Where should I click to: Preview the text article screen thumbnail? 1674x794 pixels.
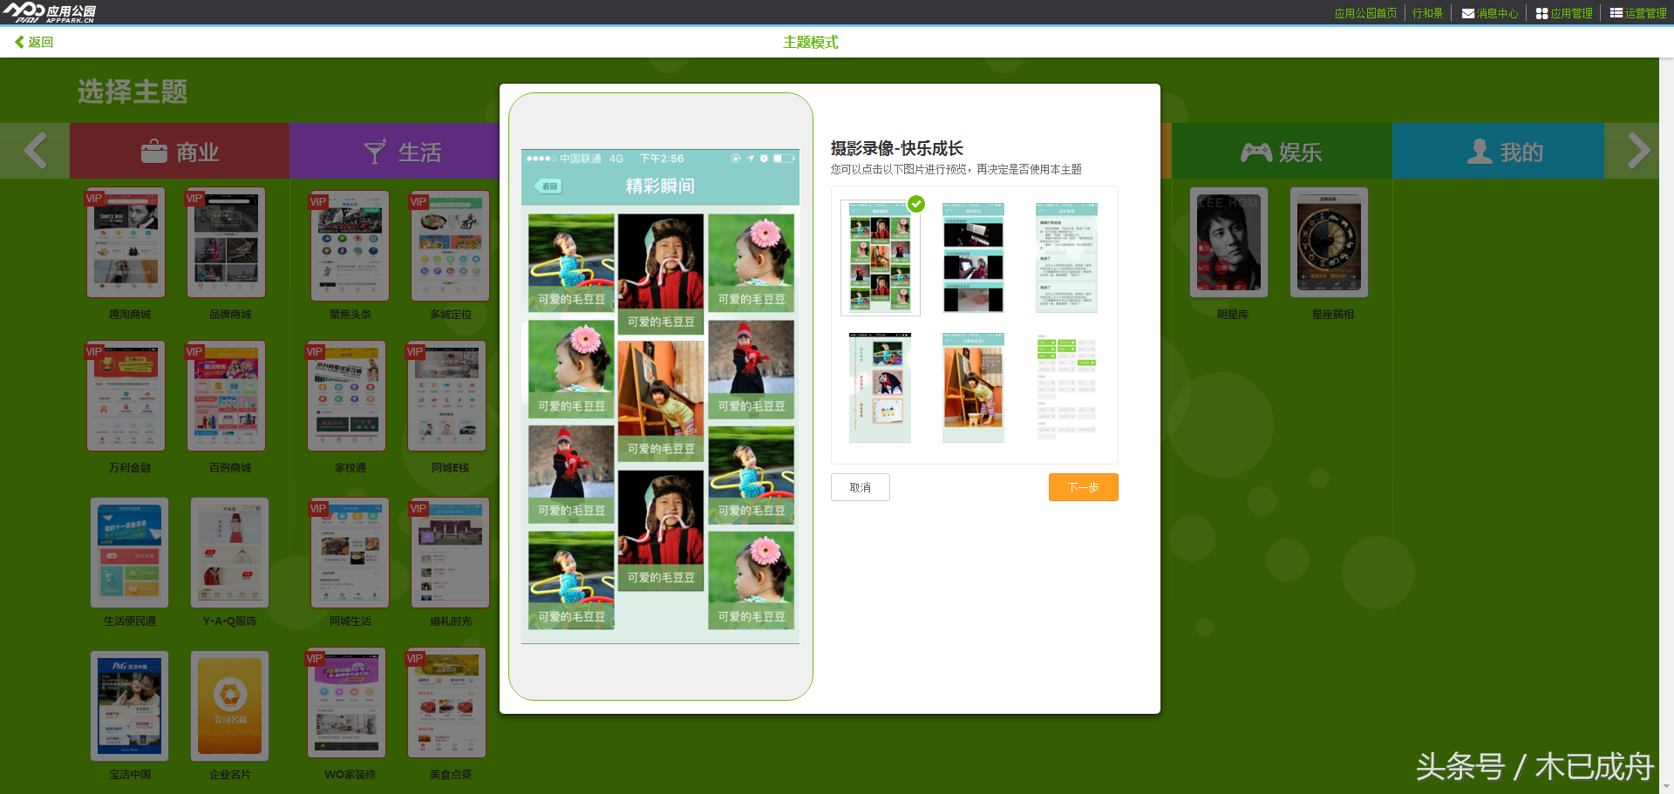point(1066,258)
